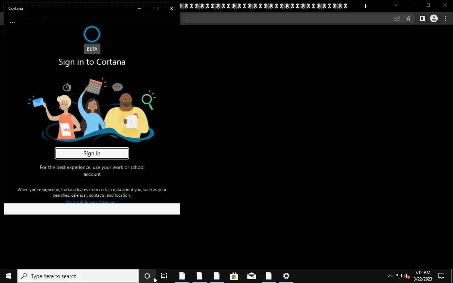Open Settings gear on the taskbar
The width and height of the screenshot is (453, 283).
[x=286, y=276]
